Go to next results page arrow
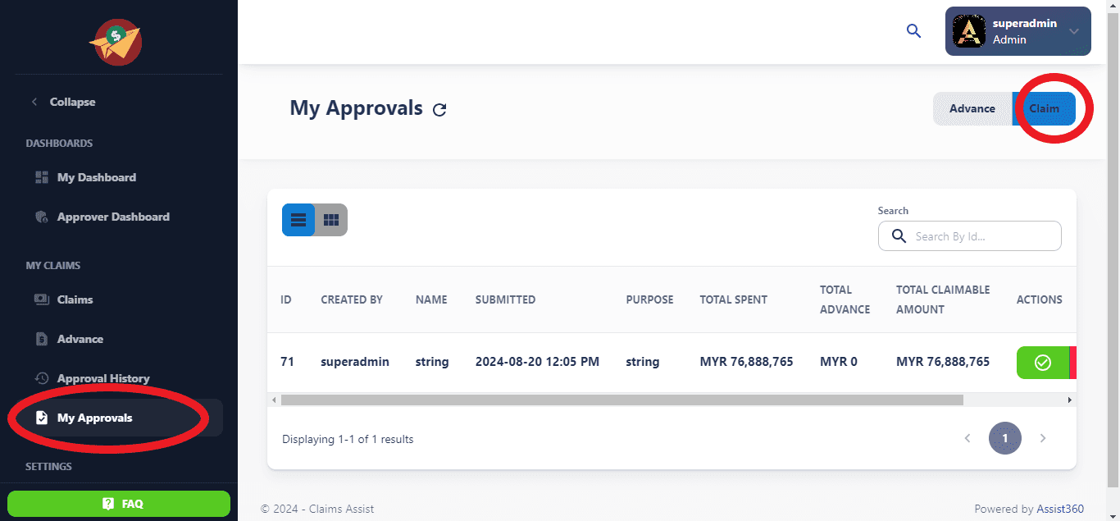 tap(1043, 438)
